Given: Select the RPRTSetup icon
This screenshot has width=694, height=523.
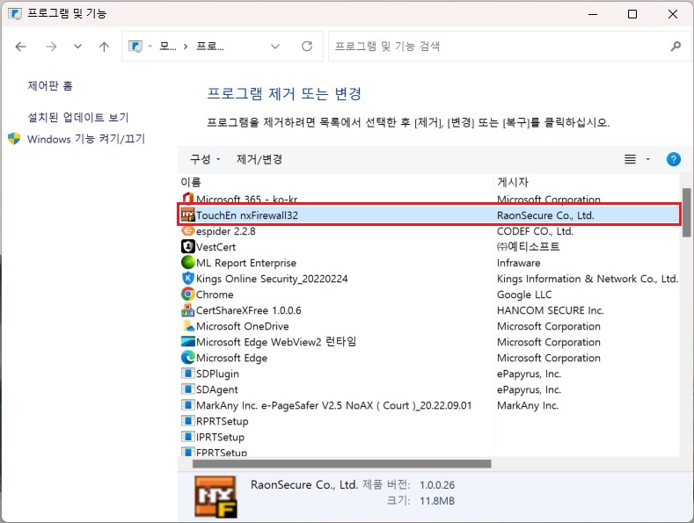Looking at the screenshot, I should 187,421.
